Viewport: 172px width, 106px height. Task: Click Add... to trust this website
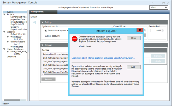point(134,67)
